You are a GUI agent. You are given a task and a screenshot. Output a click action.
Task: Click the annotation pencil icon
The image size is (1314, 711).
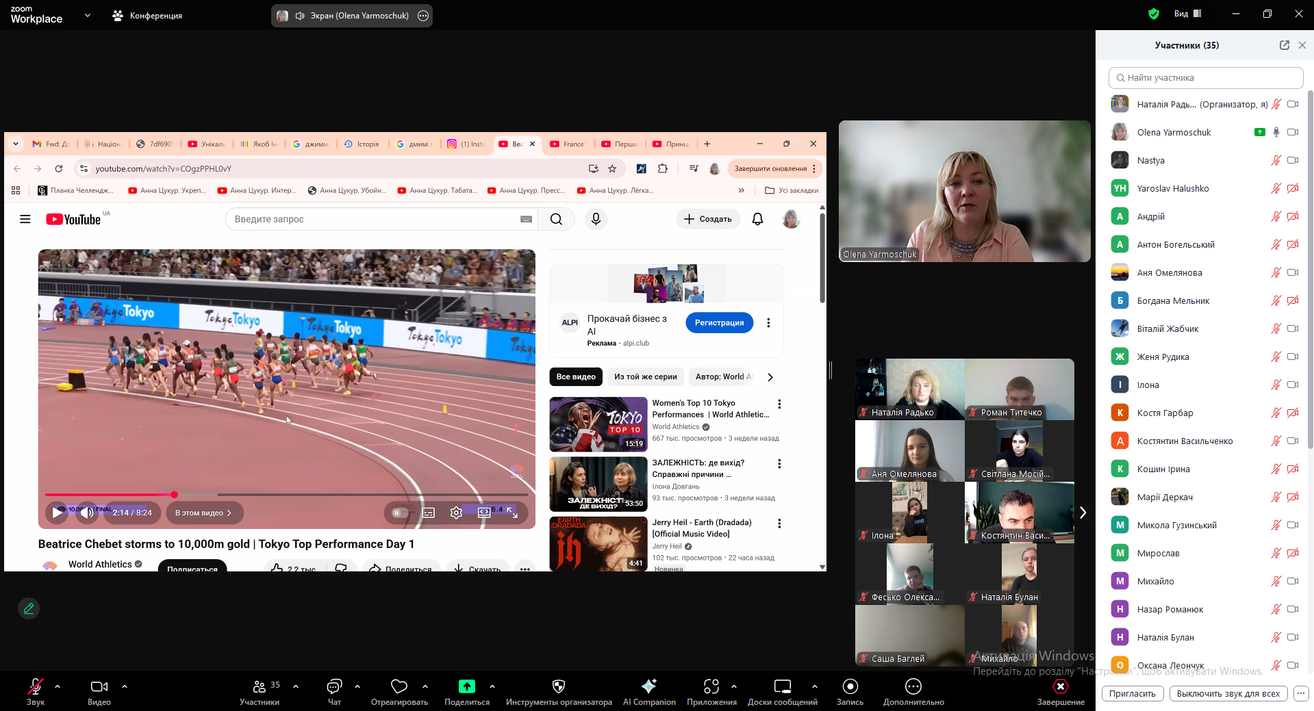[x=29, y=608]
